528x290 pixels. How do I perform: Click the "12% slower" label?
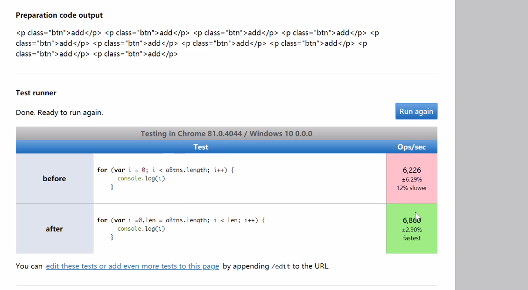pyautogui.click(x=412, y=188)
